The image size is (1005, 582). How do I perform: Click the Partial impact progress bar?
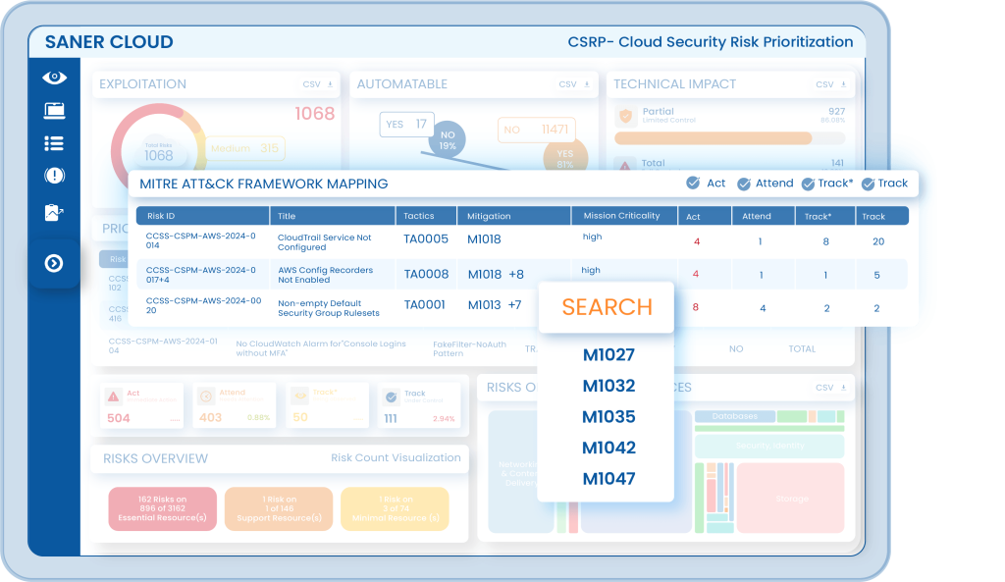713,138
